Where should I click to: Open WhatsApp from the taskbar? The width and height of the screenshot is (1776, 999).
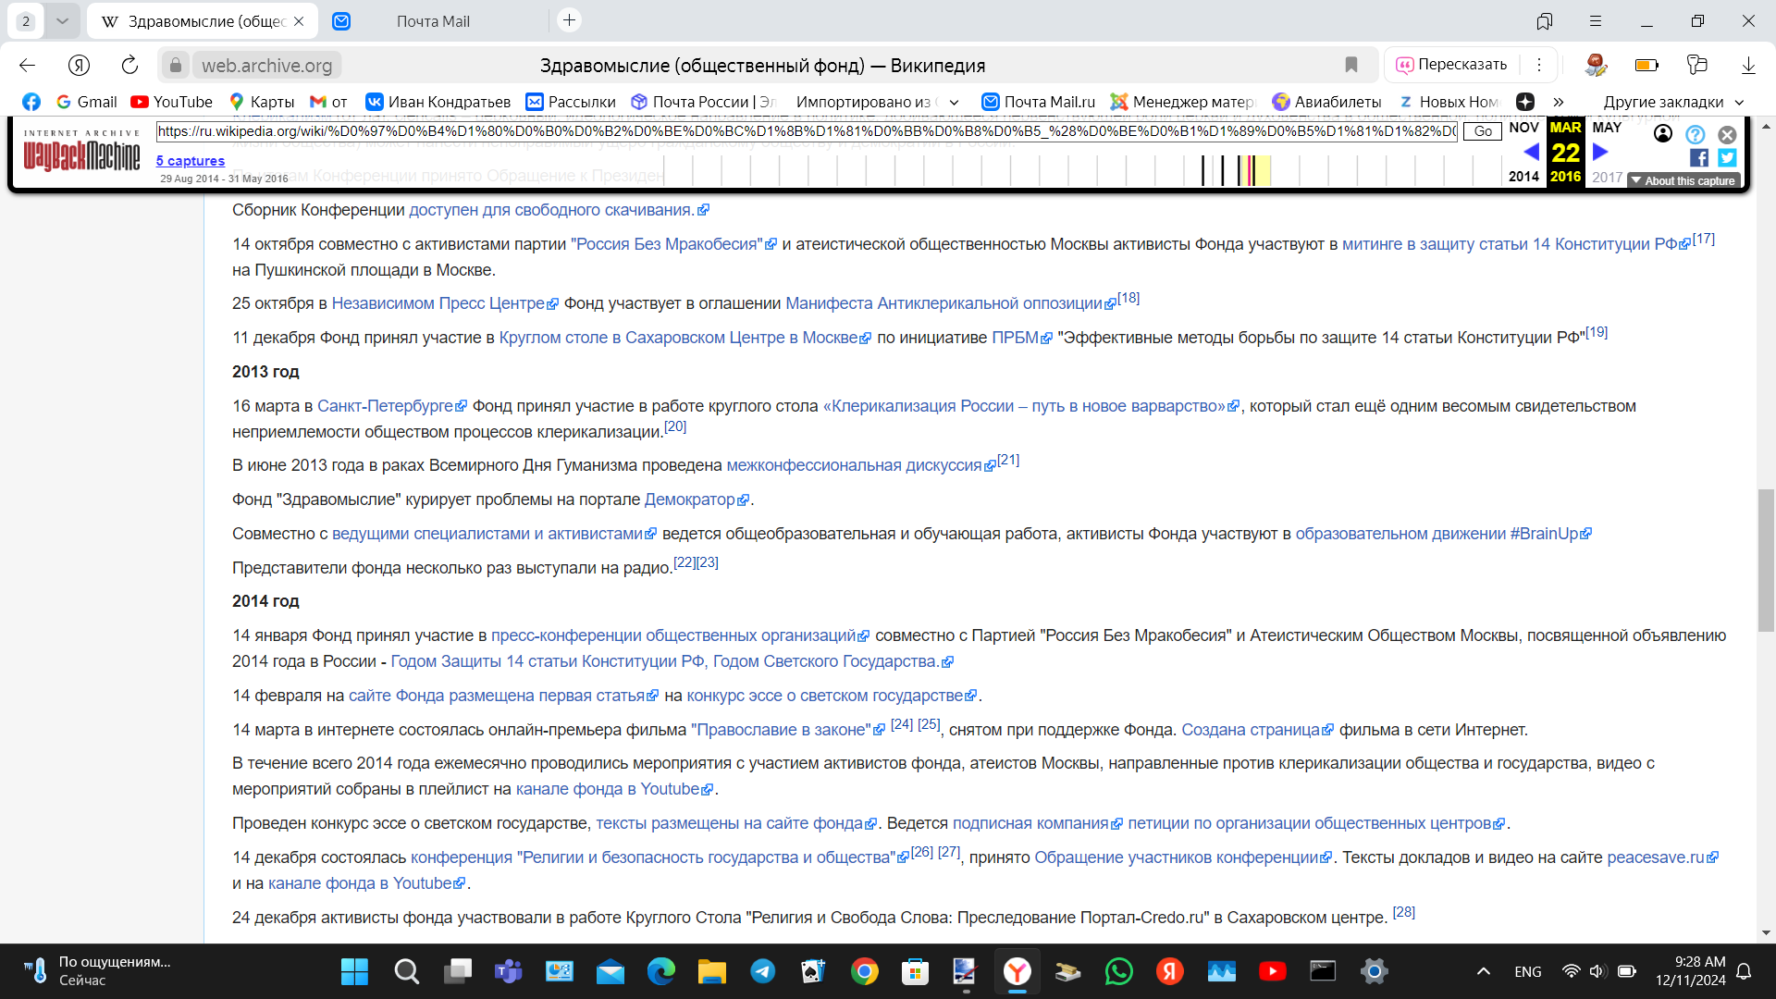click(x=1119, y=971)
